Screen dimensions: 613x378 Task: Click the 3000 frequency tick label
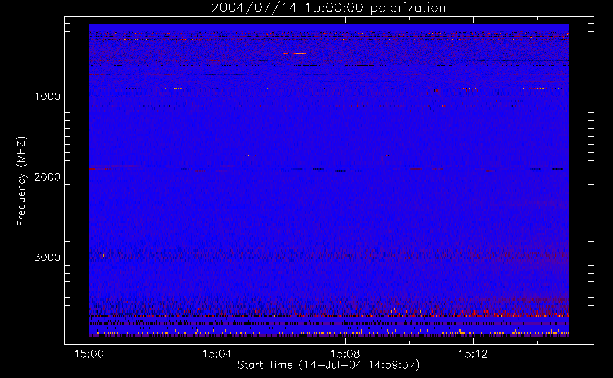point(47,257)
